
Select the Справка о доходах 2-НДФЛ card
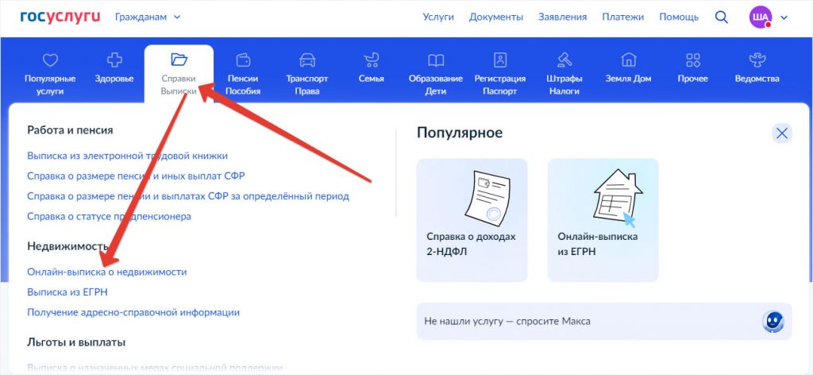pyautogui.click(x=472, y=219)
